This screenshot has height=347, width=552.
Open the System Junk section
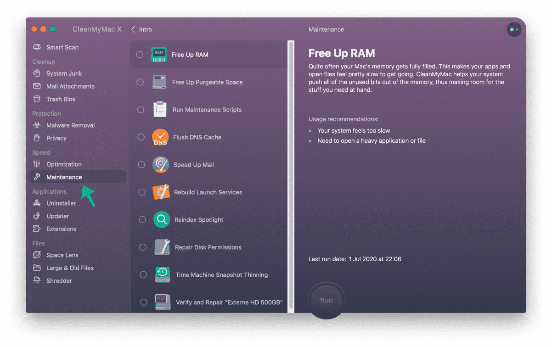[78, 73]
